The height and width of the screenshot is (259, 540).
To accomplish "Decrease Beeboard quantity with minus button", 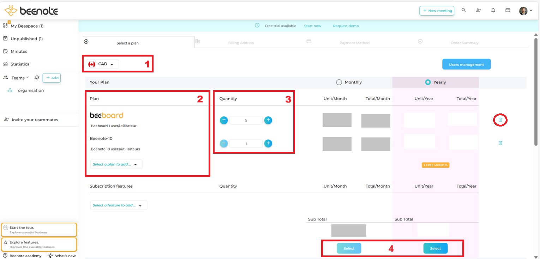I will pos(224,120).
